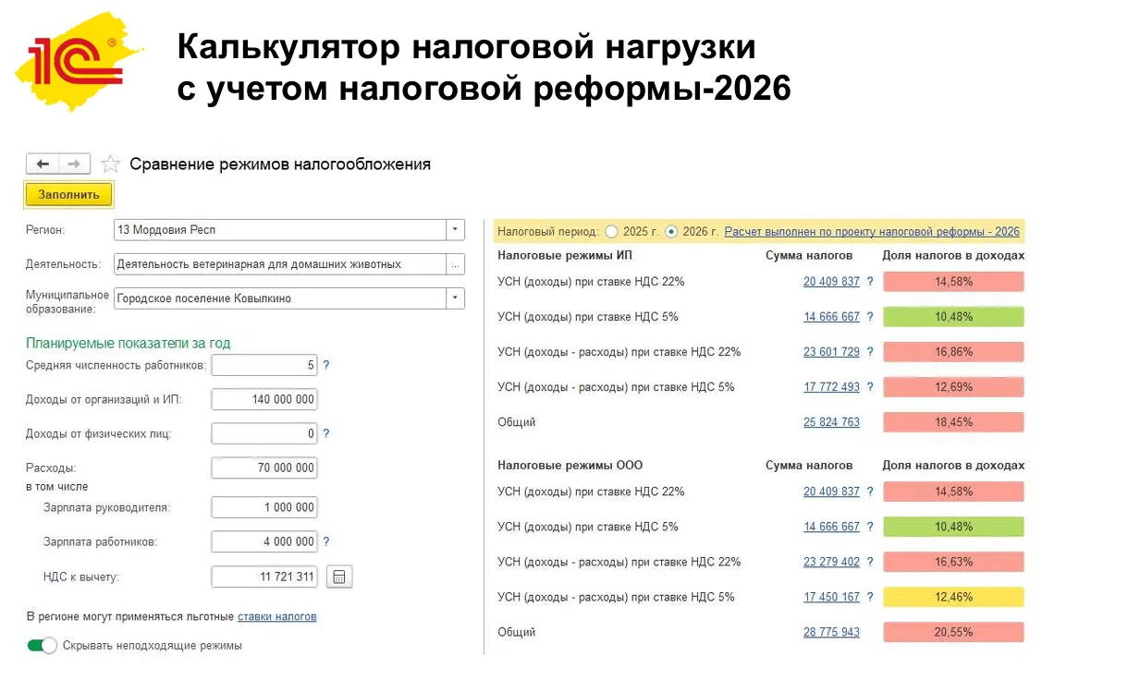
Task: Show help for Зарплата работников
Action: [325, 541]
